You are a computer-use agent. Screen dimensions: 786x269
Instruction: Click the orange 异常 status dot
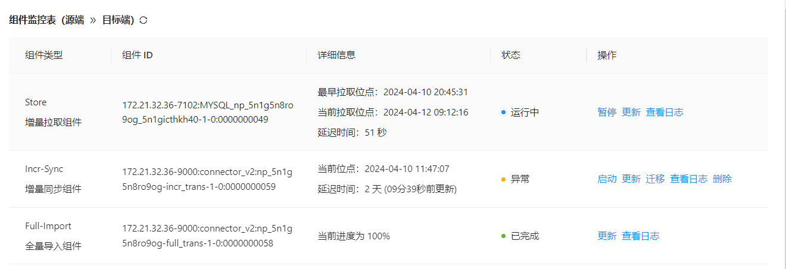[504, 179]
